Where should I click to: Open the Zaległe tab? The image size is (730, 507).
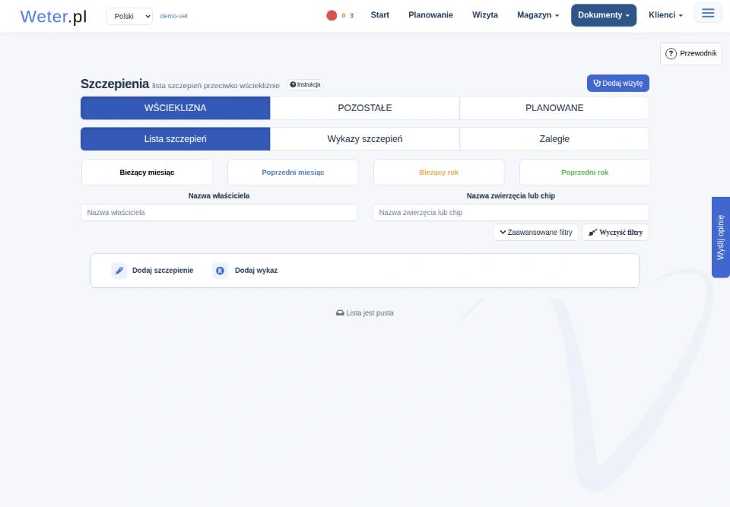554,139
